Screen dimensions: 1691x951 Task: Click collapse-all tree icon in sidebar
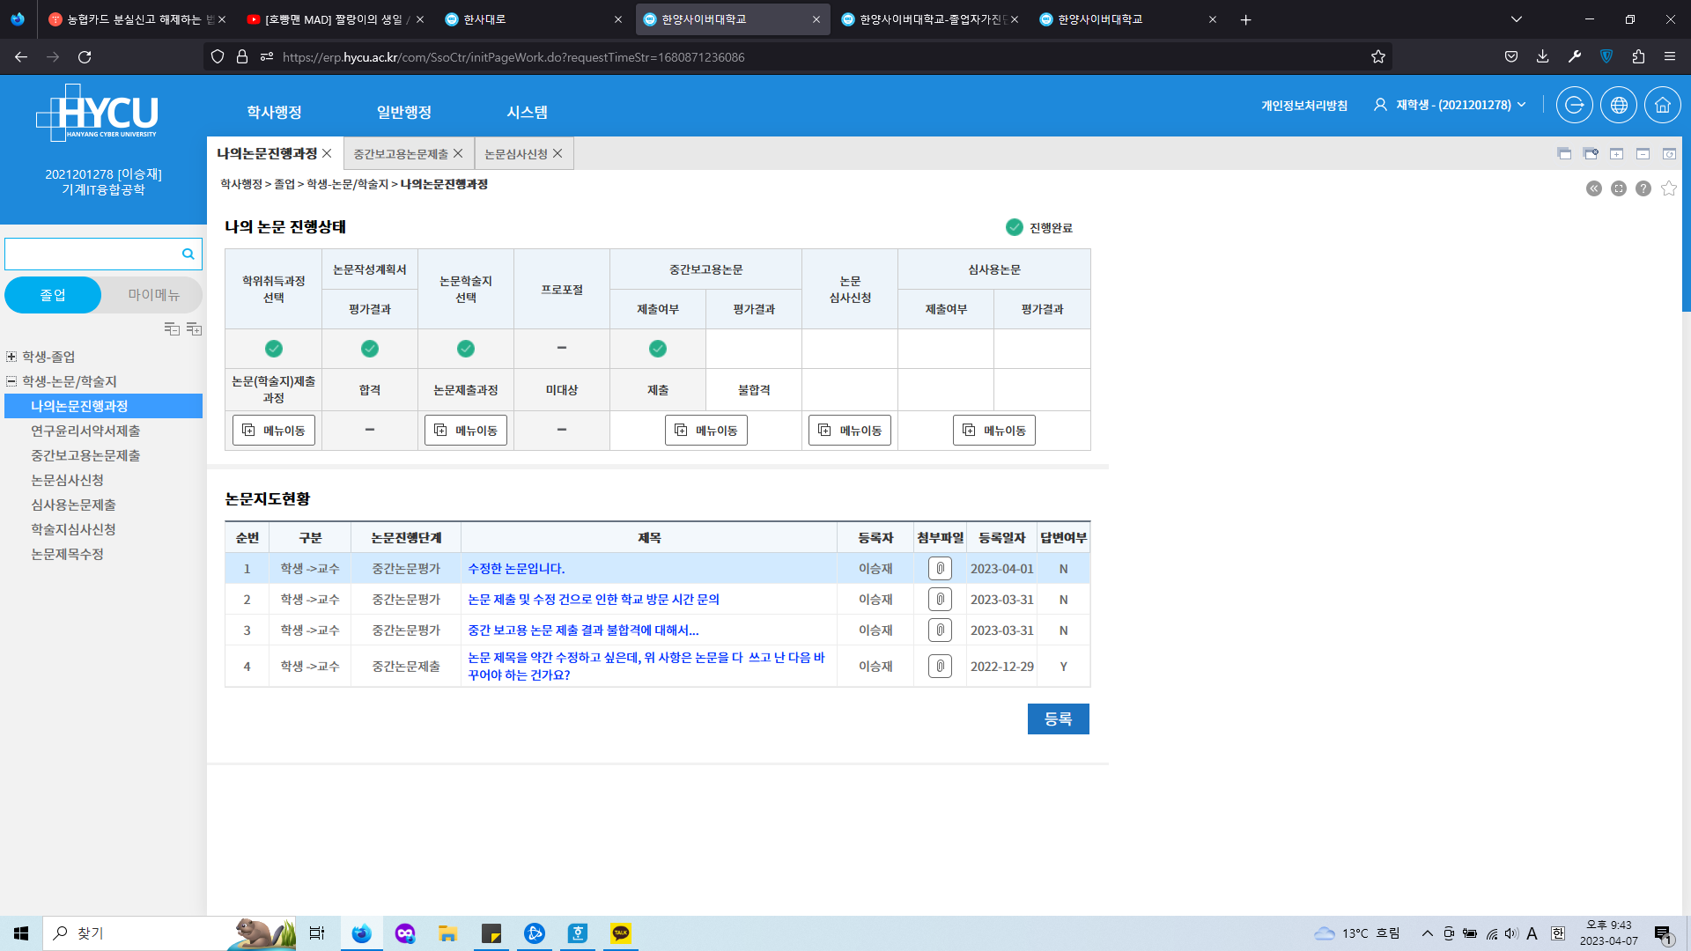[172, 328]
